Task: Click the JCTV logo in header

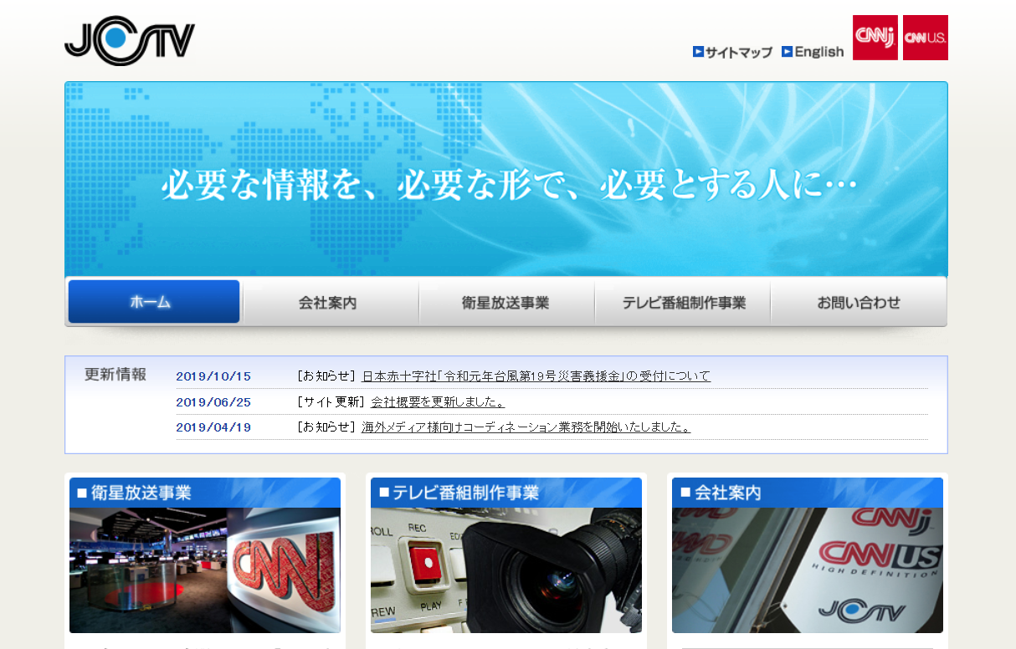Action: 130,40
